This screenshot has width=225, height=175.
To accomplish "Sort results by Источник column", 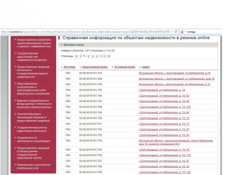I will 69,67.
